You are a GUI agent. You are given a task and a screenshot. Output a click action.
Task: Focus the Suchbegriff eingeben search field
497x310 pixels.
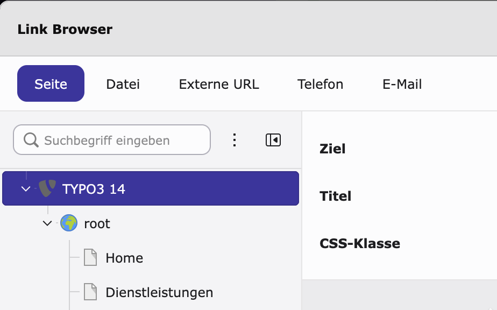point(112,139)
